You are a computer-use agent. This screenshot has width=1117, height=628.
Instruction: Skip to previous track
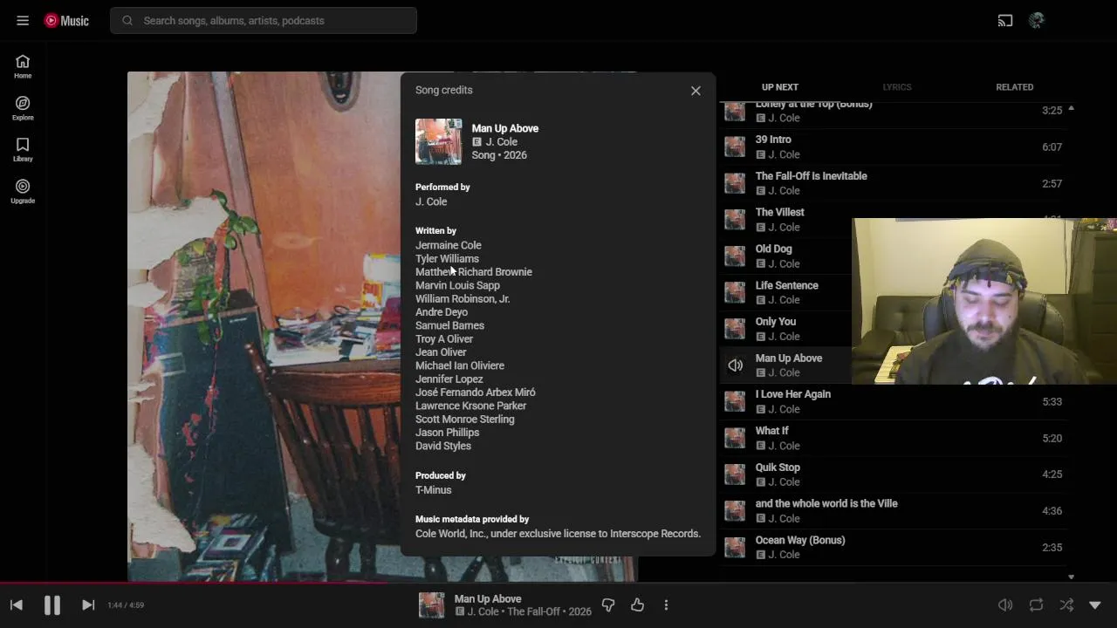[16, 604]
